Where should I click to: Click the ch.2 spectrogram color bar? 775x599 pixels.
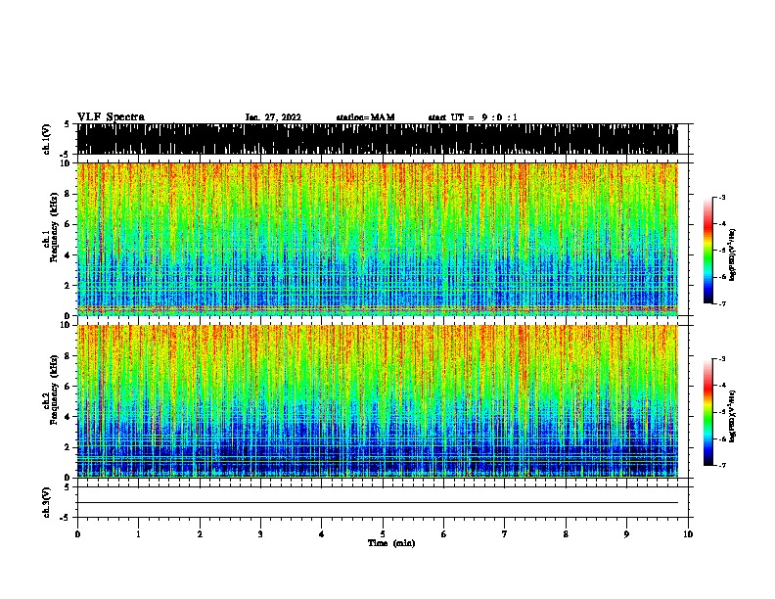707,412
